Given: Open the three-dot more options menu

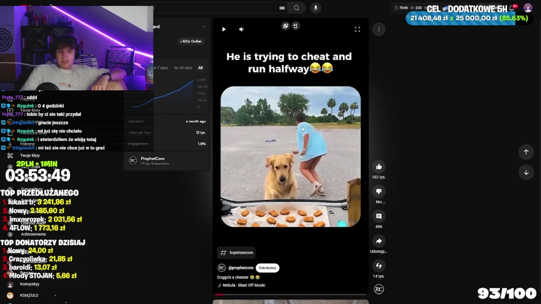Looking at the screenshot, I should click(x=379, y=29).
